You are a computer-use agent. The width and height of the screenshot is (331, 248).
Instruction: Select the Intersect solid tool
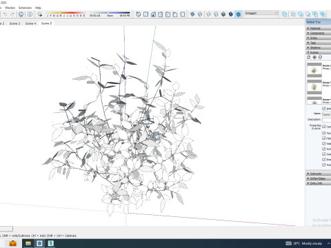pyautogui.click(x=294, y=14)
